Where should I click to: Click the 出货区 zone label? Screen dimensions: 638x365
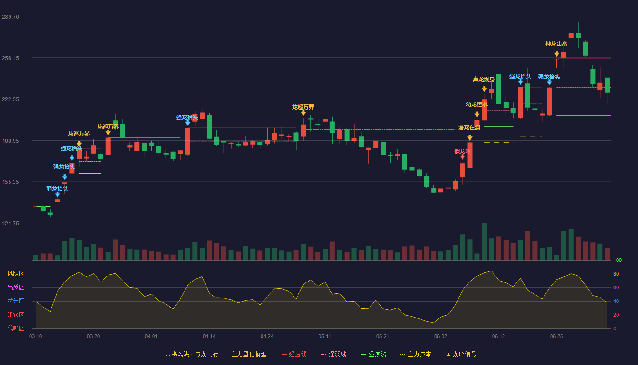(x=15, y=287)
